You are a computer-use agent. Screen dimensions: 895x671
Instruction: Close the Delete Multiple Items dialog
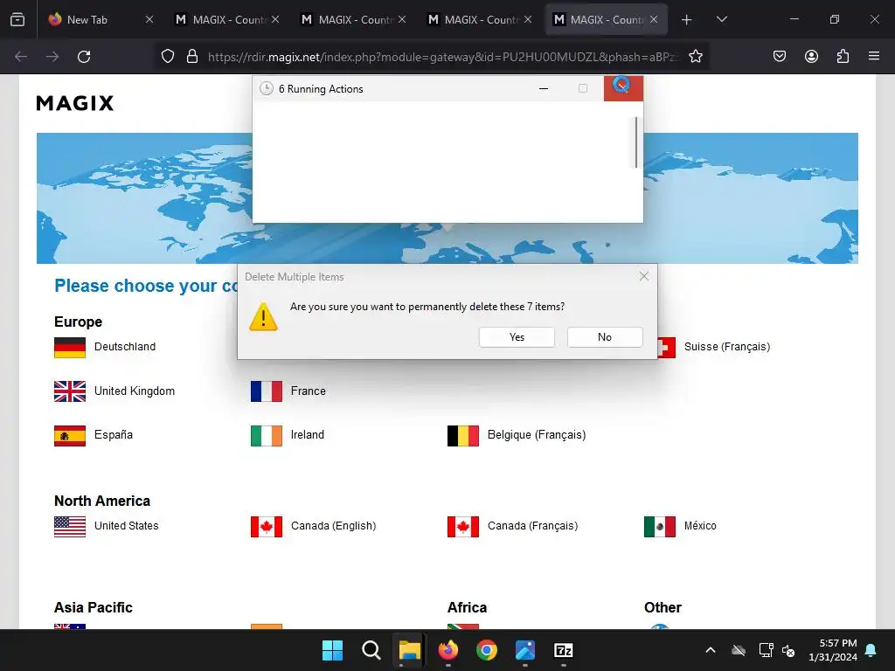point(644,276)
